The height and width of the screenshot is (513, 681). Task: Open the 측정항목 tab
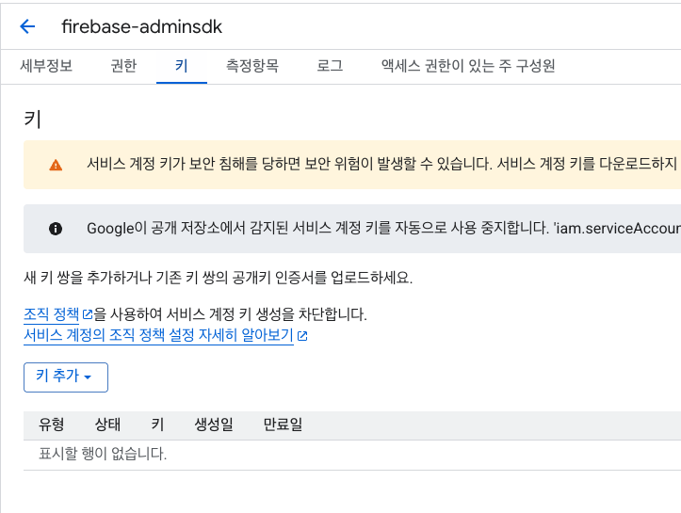click(251, 66)
